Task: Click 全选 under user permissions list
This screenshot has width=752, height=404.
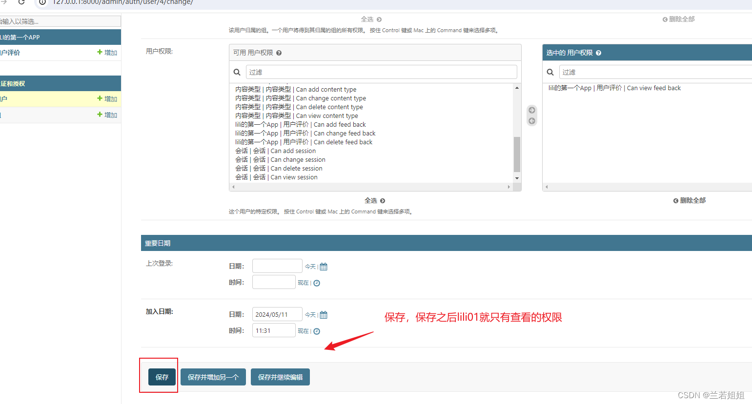Action: (375, 201)
